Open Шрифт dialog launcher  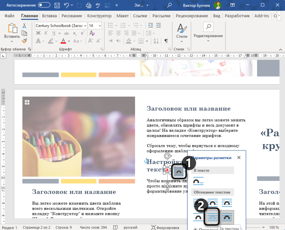[102, 49]
